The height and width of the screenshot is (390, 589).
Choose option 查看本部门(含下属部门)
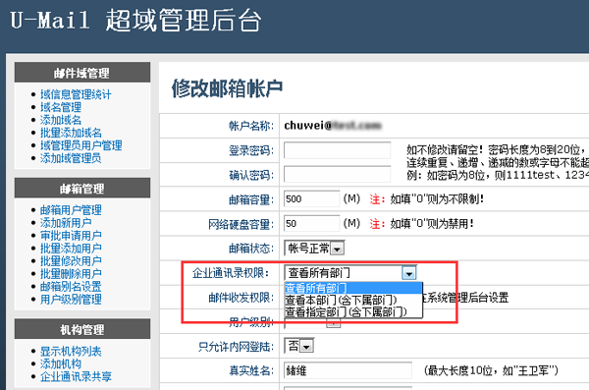(x=353, y=301)
